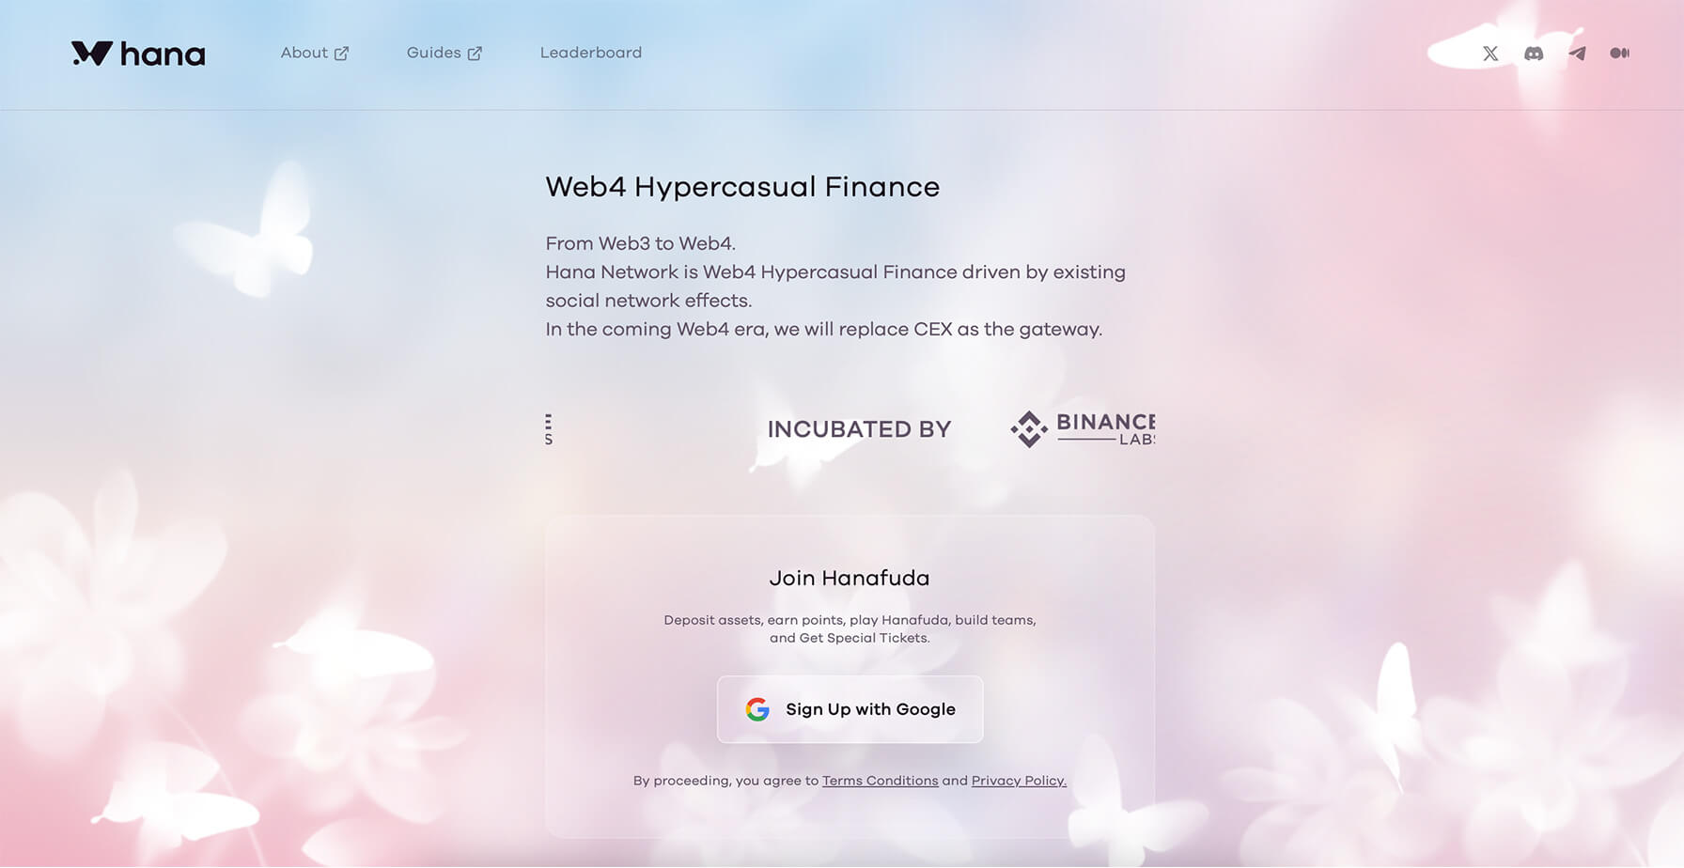Open the Privacy Policy link
This screenshot has width=1684, height=868.
coord(1018,781)
